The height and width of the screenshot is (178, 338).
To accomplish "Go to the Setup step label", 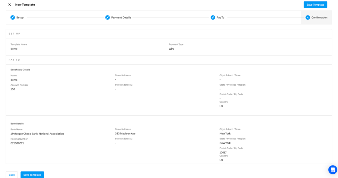I will [x=20, y=17].
